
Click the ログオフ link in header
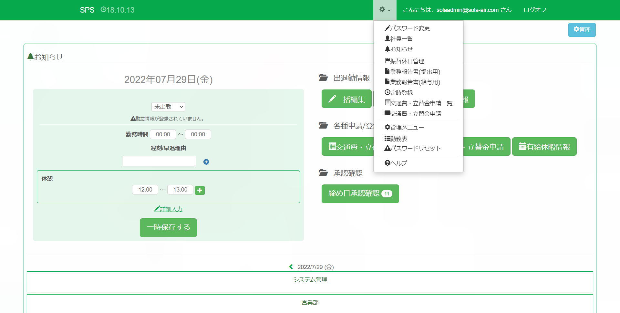pos(535,10)
